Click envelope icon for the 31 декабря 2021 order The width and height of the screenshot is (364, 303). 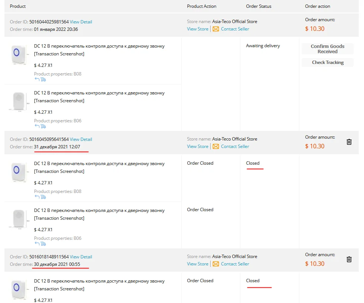tap(216, 146)
